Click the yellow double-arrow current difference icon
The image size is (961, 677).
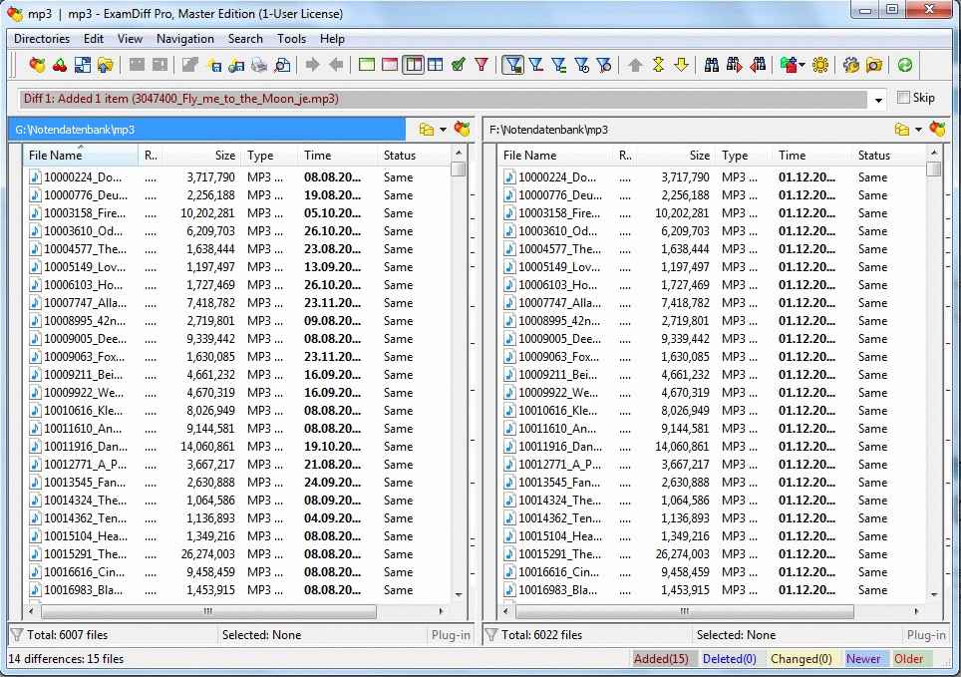coord(658,65)
